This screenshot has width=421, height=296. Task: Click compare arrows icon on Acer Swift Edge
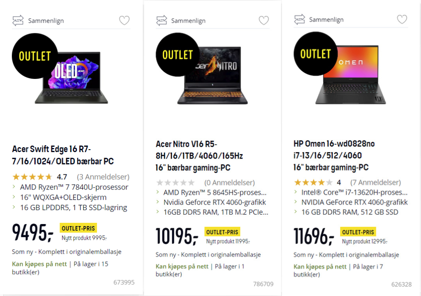19,20
